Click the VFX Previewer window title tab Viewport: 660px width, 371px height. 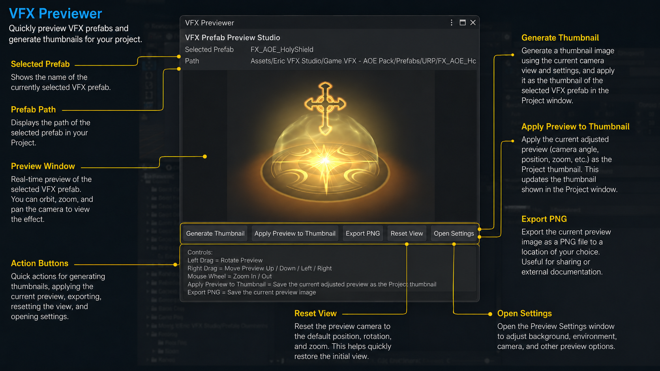(210, 23)
